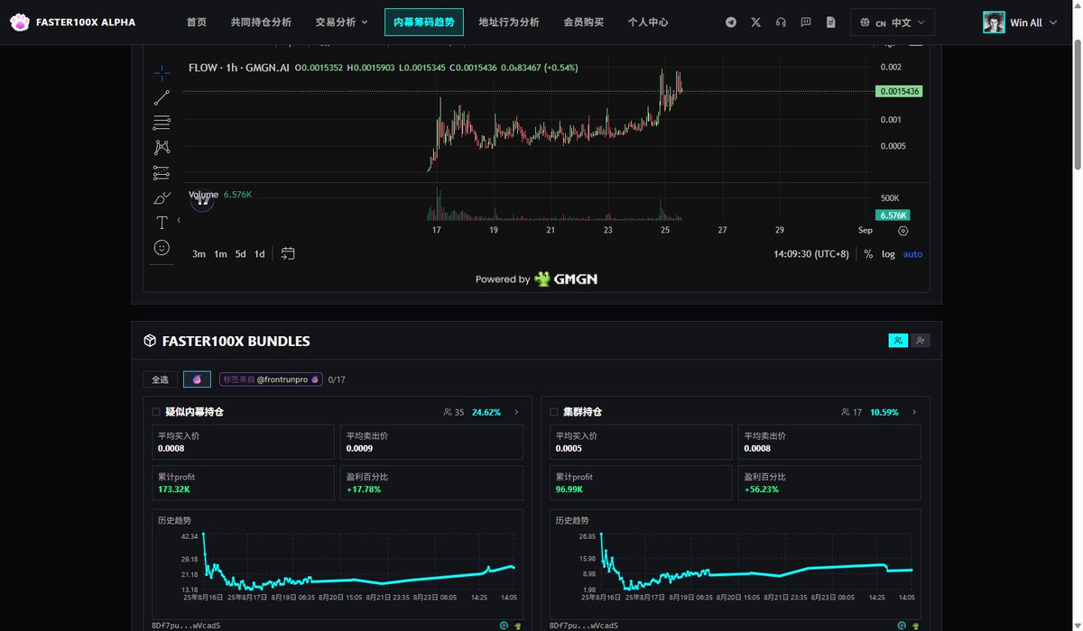
Task: Click the 全选 select all button
Action: tap(161, 380)
